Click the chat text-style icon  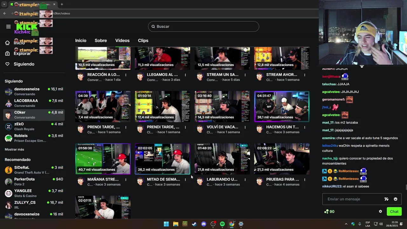386,199
